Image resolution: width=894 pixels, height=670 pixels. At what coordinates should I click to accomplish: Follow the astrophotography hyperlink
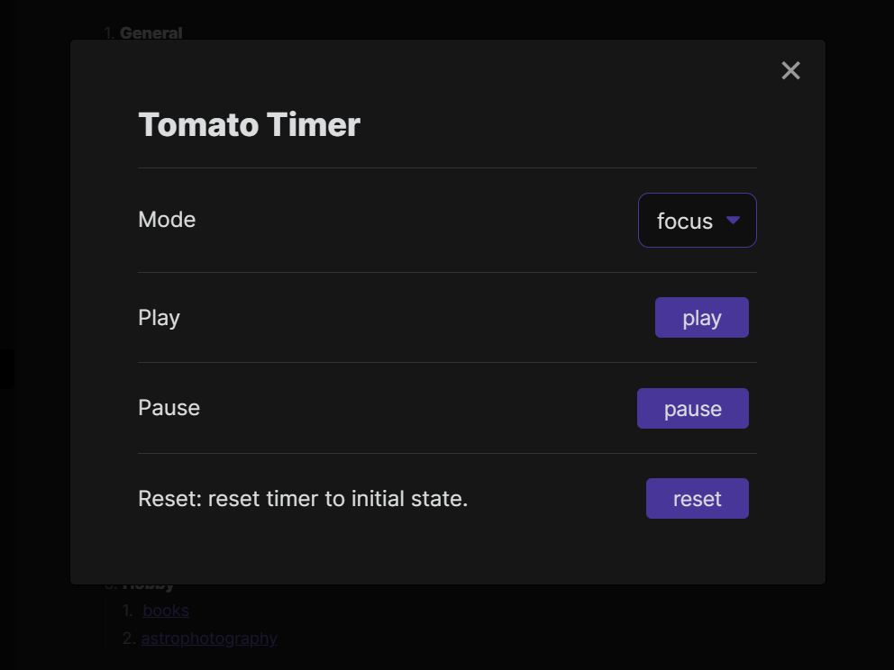pos(209,638)
